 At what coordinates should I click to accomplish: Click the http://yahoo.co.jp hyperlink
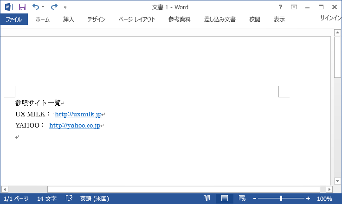[x=75, y=126]
